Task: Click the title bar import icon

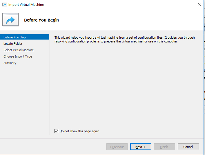Action: click(x=5, y=5)
